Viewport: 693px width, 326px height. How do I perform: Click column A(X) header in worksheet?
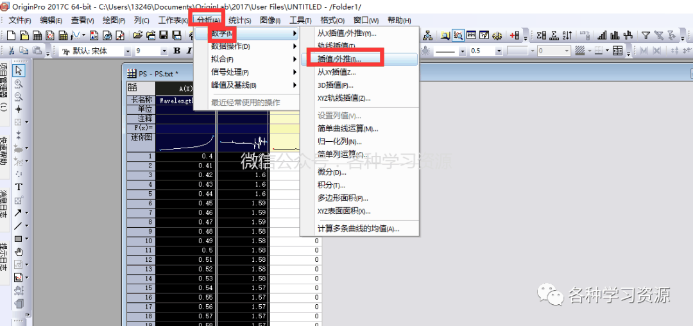tap(185, 88)
